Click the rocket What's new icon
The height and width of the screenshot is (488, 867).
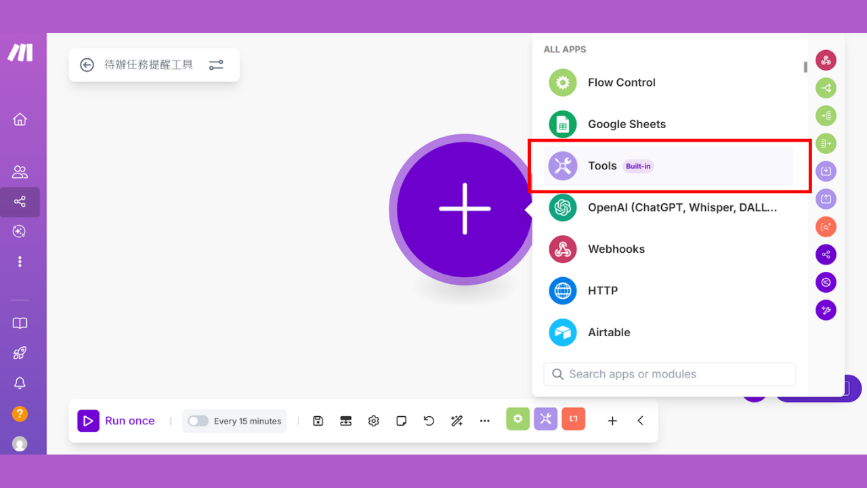pos(20,352)
